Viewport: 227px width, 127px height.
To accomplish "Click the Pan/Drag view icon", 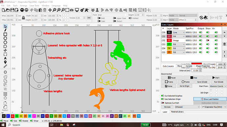I will tap(50, 10).
